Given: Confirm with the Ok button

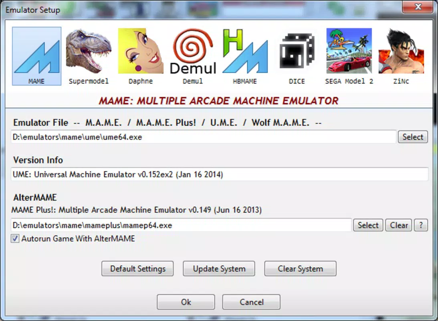Looking at the screenshot, I should pyautogui.click(x=186, y=302).
